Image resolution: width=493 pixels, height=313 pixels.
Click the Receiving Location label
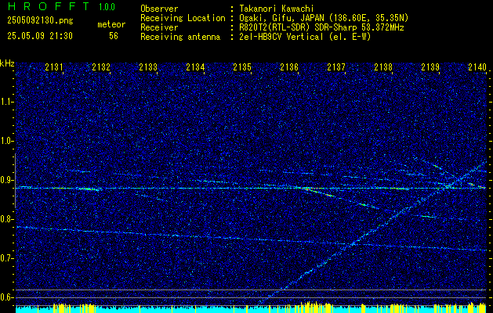(183, 18)
